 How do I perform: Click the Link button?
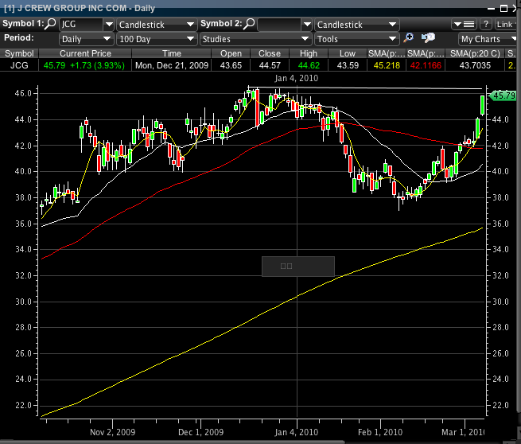point(507,25)
